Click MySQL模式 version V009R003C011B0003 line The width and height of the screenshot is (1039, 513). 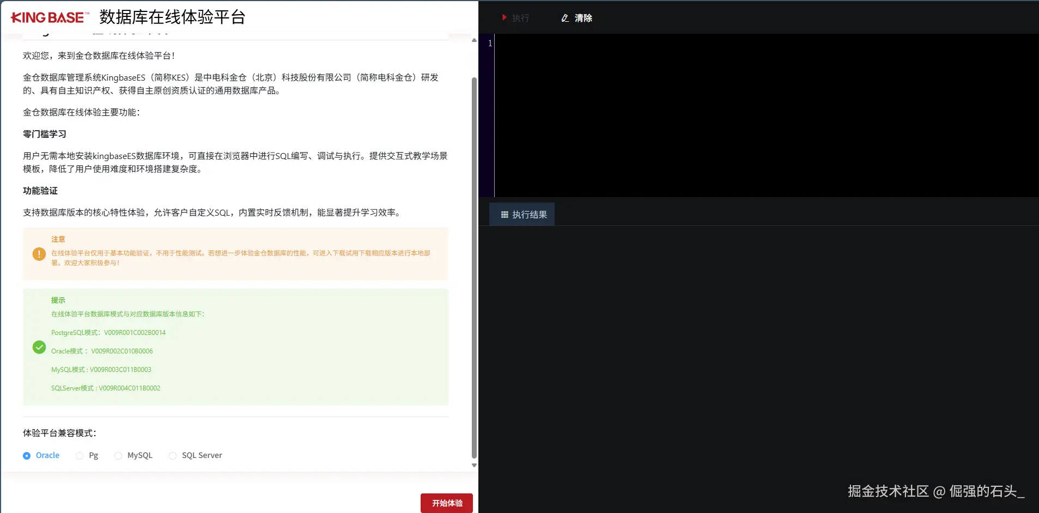click(101, 370)
